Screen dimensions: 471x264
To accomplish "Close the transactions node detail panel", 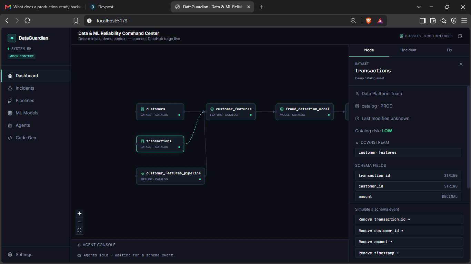I will 461,64.
